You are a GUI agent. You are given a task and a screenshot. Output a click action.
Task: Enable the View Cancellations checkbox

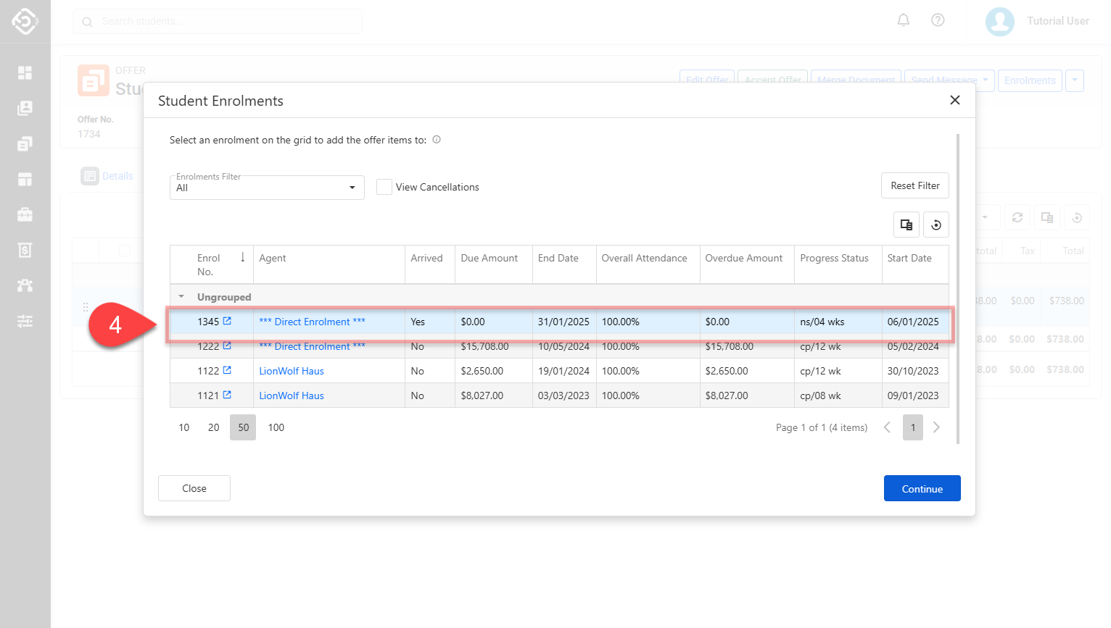click(x=384, y=187)
